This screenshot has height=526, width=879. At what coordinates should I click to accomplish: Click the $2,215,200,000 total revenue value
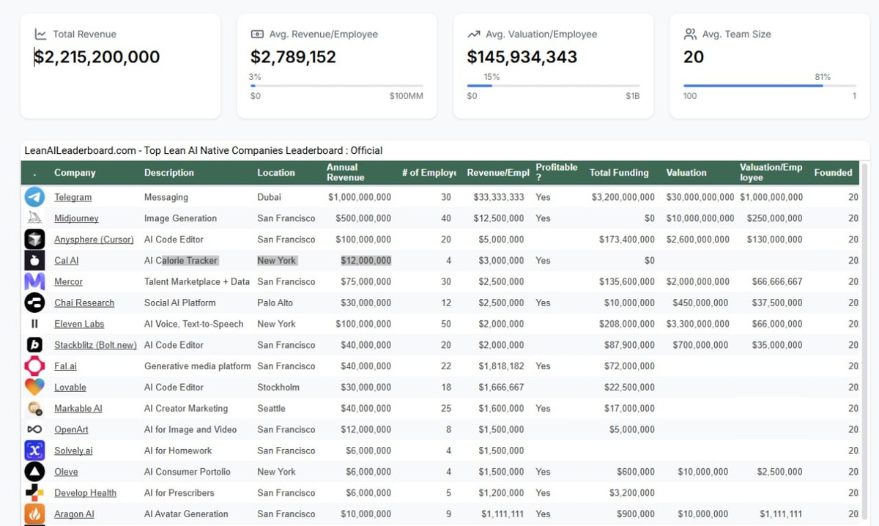coord(97,57)
